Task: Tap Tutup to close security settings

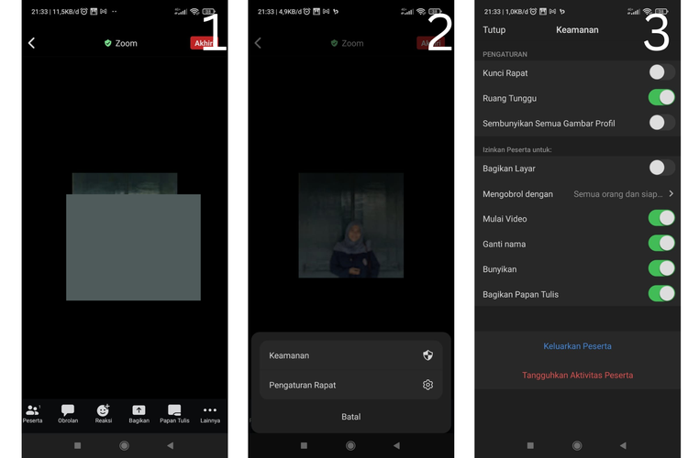Action: coord(494,30)
